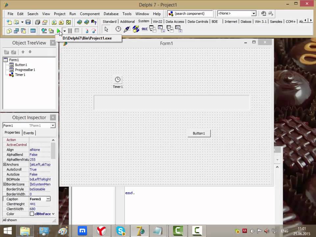The width and height of the screenshot is (316, 237).
Task: Click the Save current desktop icon
Action: pos(264,13)
